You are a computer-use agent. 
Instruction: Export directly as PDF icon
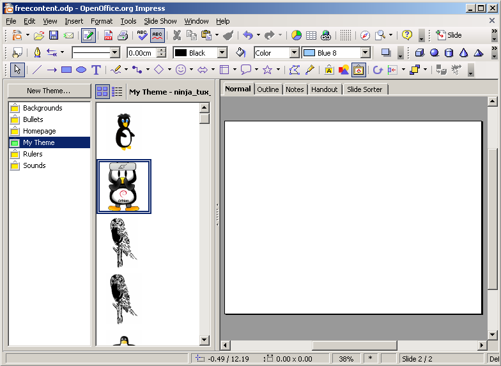108,36
